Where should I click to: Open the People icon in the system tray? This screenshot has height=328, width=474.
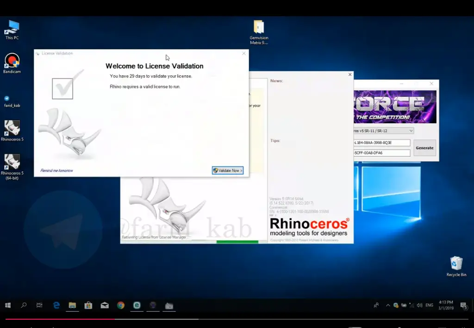coord(376,305)
